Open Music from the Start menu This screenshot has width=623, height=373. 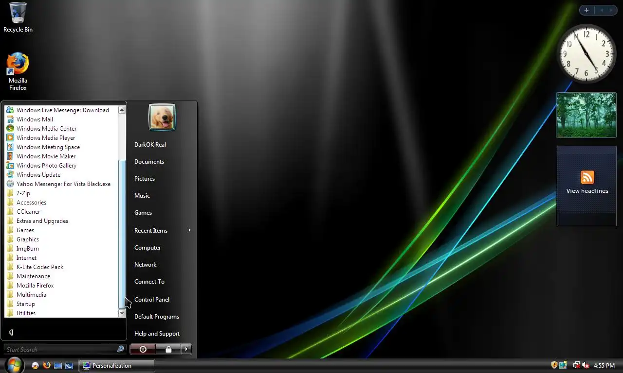tap(142, 196)
